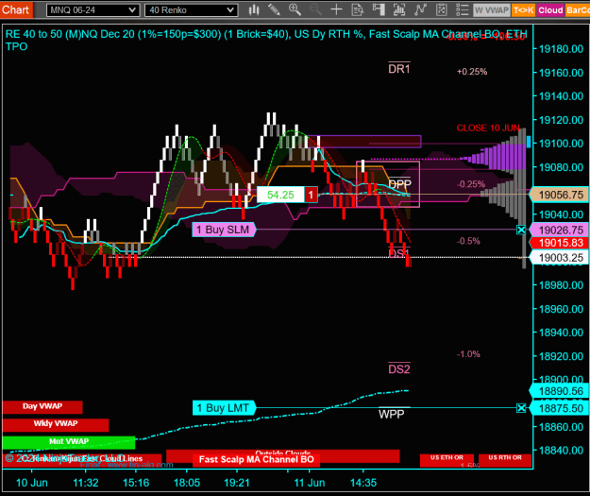Click the -1.0% level label
The height and width of the screenshot is (496, 590).
pos(468,354)
